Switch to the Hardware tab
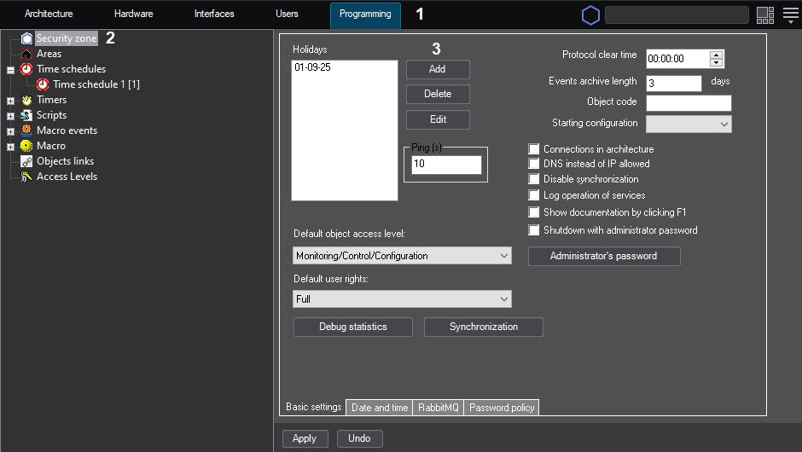 [x=133, y=14]
